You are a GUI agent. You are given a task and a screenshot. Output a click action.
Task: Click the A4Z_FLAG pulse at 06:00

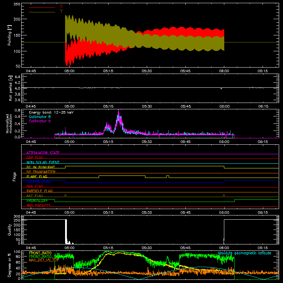pyautogui.click(x=224, y=196)
